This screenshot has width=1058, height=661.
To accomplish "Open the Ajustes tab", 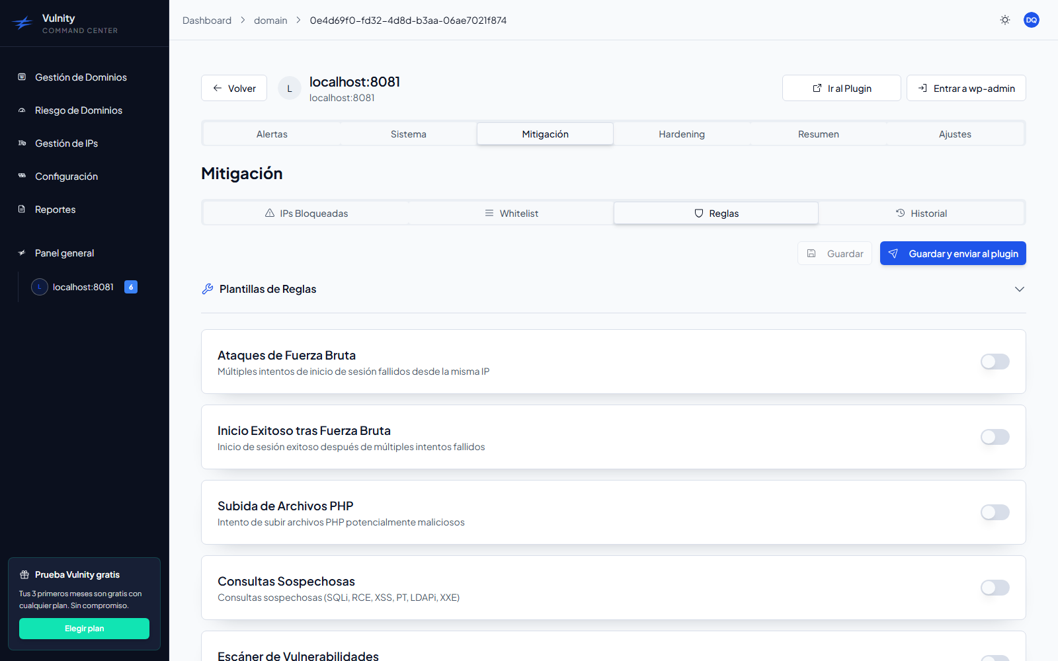I will pos(955,134).
